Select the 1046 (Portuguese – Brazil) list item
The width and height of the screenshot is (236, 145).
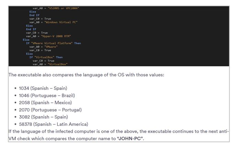[x=47, y=96]
